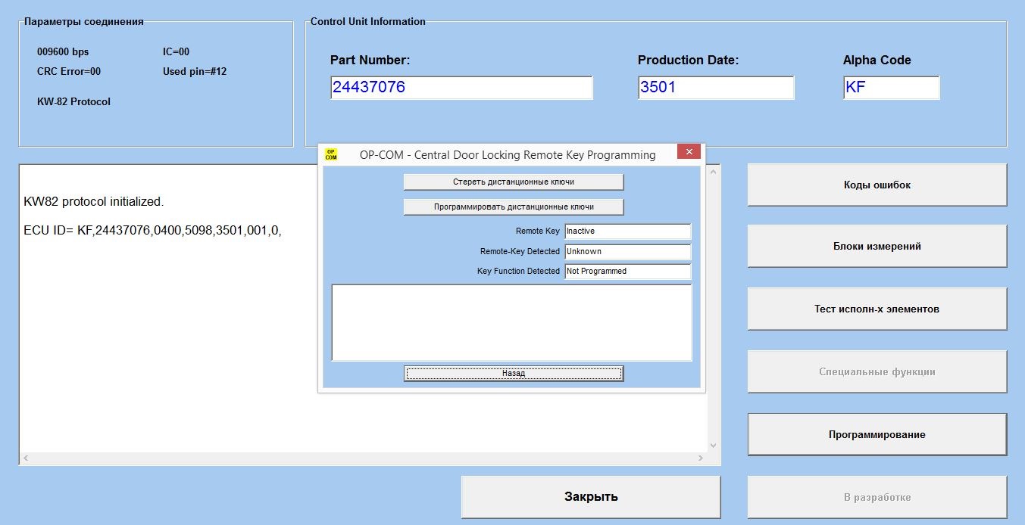Click the vertical scrollbar down arrow of log
The image size is (1025, 525).
pyautogui.click(x=713, y=446)
